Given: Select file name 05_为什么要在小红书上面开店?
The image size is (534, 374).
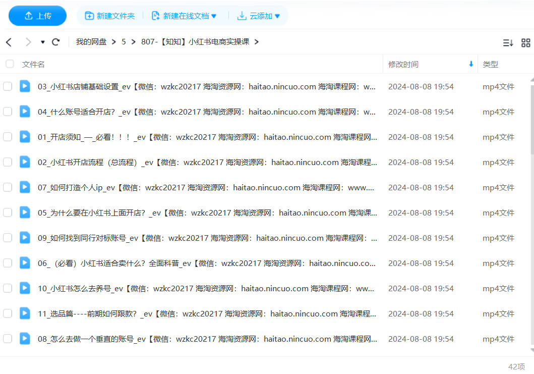Looking at the screenshot, I should [x=207, y=212].
